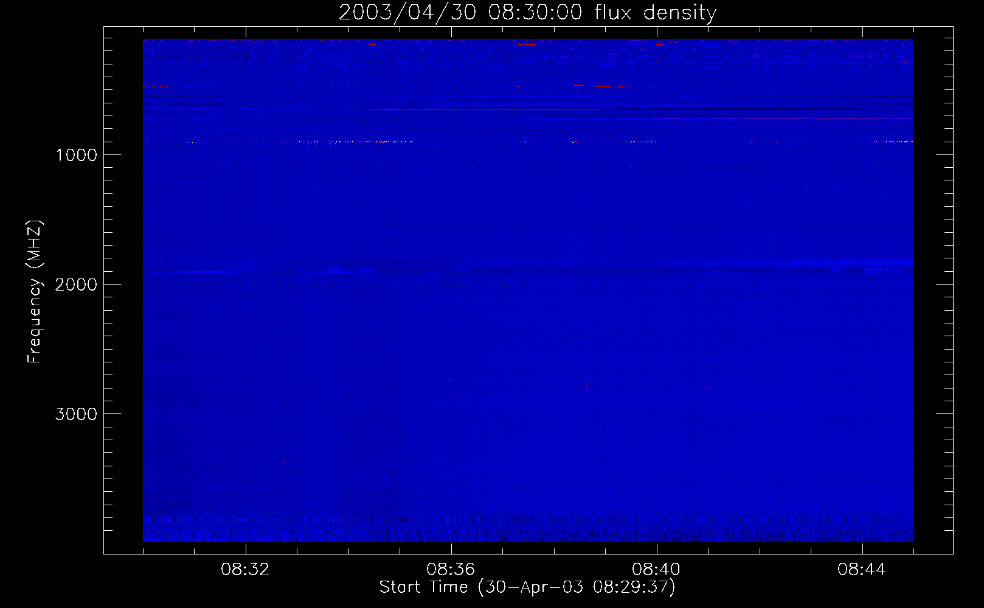Click the 08:40 time tick label
Image resolution: width=984 pixels, height=608 pixels.
coord(656,570)
